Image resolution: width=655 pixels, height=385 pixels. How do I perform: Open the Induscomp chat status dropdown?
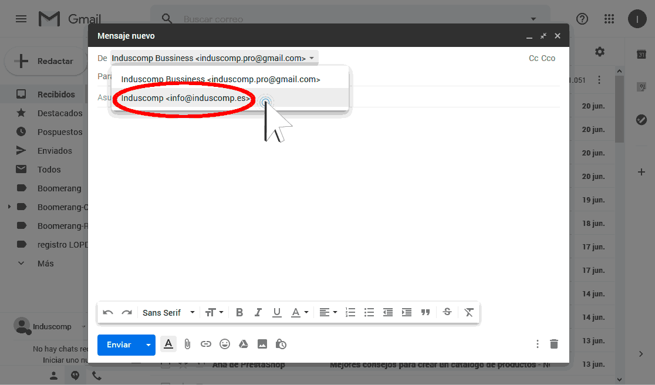pos(83,326)
